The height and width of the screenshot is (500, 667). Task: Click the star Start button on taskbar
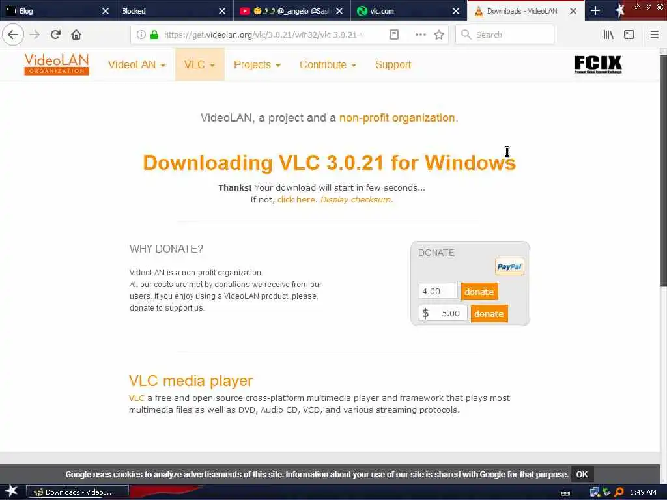click(11, 492)
